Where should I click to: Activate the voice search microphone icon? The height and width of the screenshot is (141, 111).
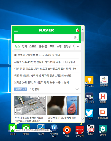tap(75, 37)
